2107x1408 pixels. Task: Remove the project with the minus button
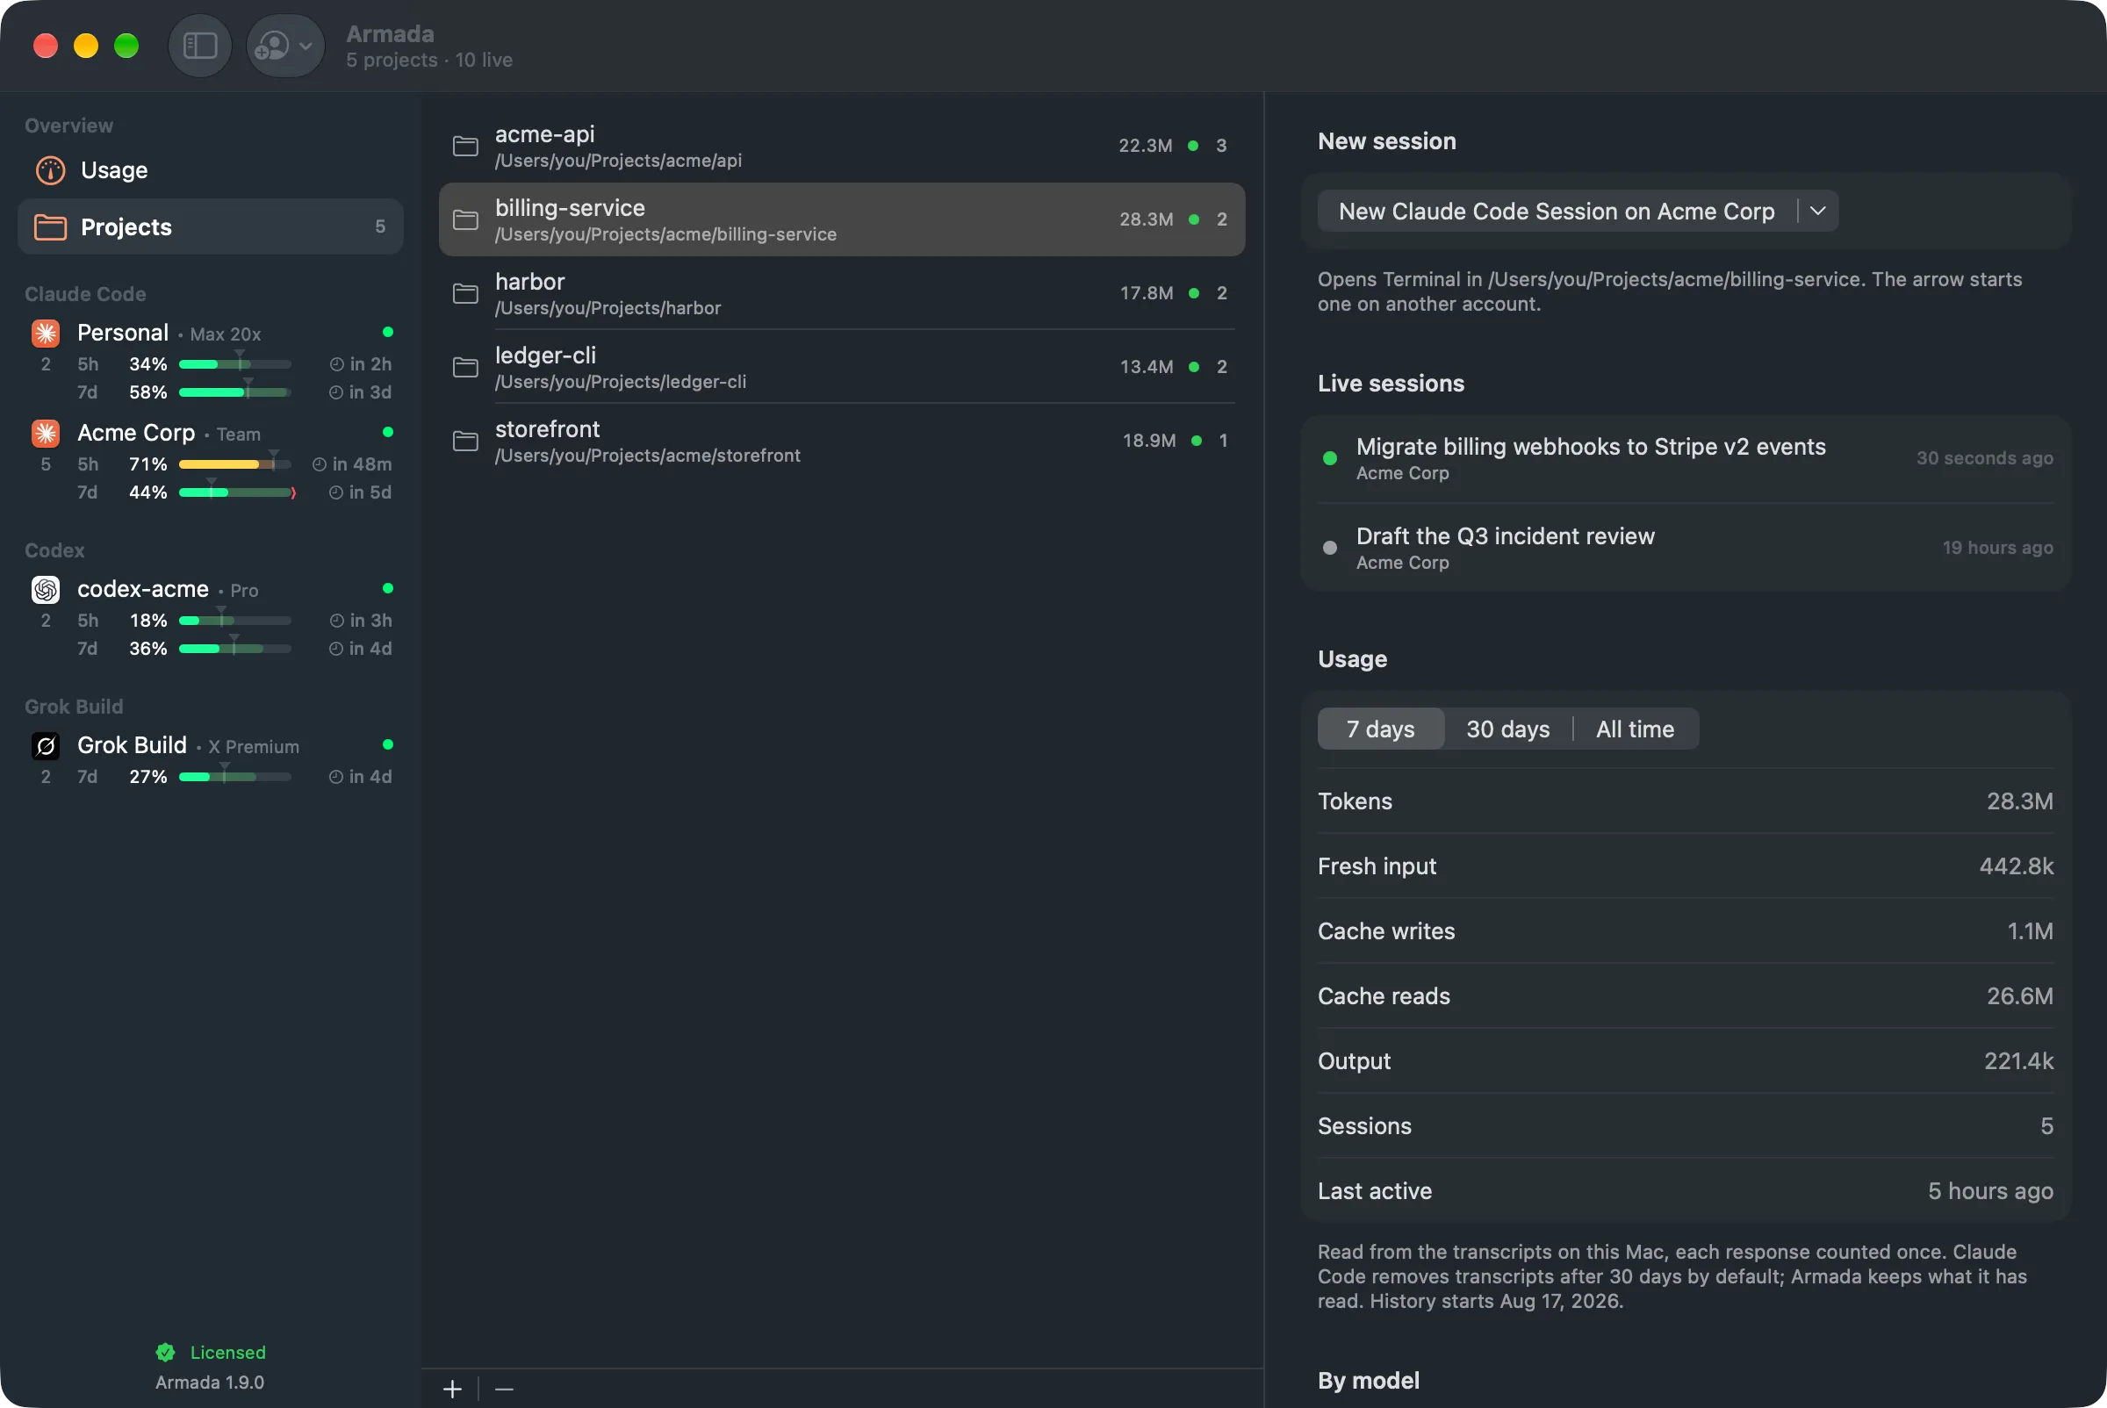(504, 1388)
